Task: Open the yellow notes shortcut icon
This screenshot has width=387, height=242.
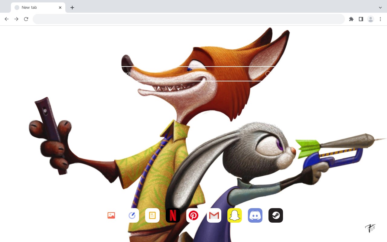Action: click(152, 215)
